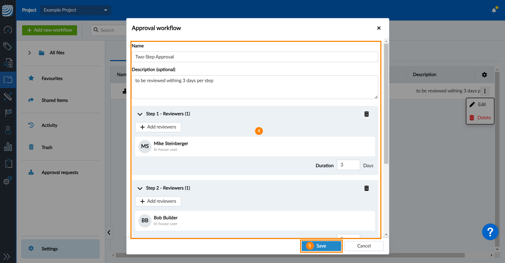The height and width of the screenshot is (263, 505).
Task: Open Settings in left panel
Action: coord(60,249)
